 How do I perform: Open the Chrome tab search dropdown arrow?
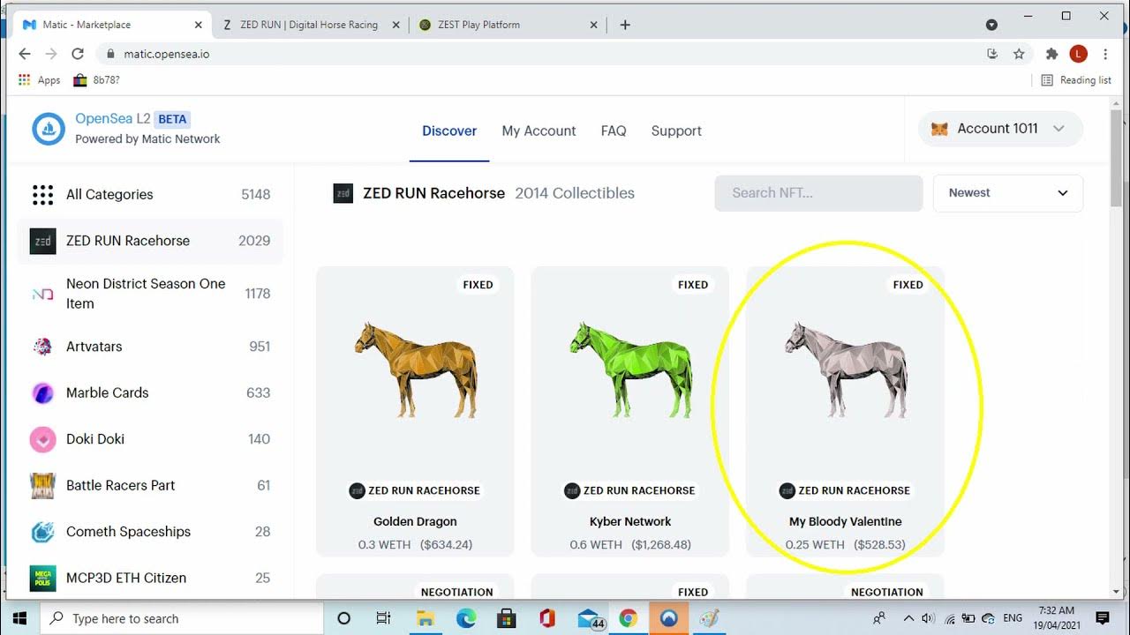[x=991, y=25]
